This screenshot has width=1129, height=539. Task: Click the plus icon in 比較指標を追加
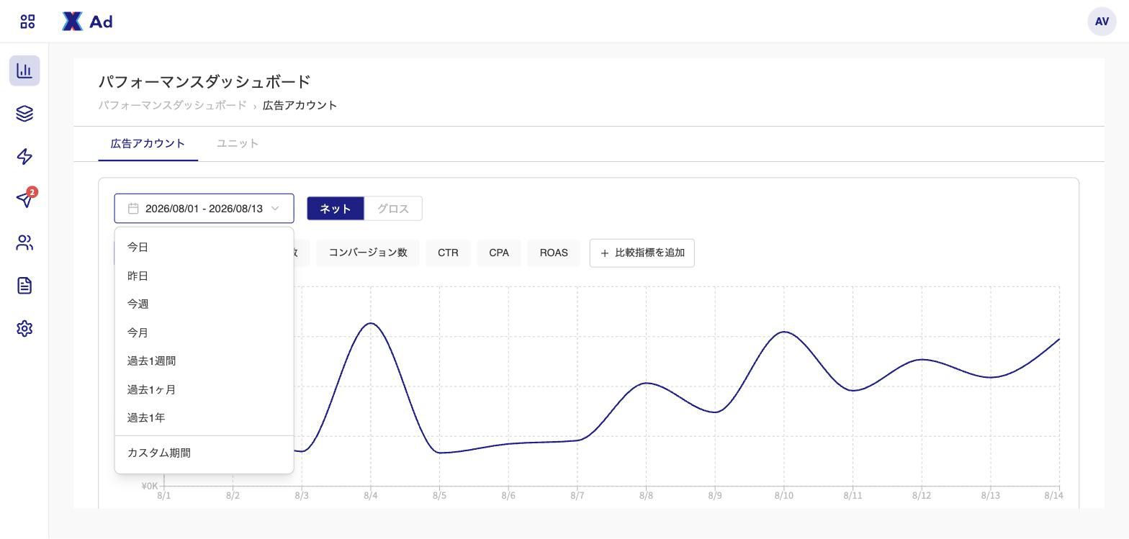(605, 253)
